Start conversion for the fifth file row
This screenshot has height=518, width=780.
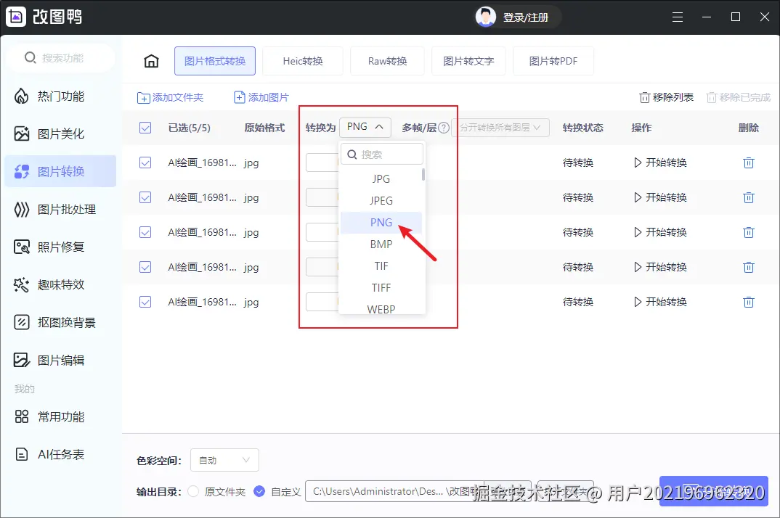[660, 302]
